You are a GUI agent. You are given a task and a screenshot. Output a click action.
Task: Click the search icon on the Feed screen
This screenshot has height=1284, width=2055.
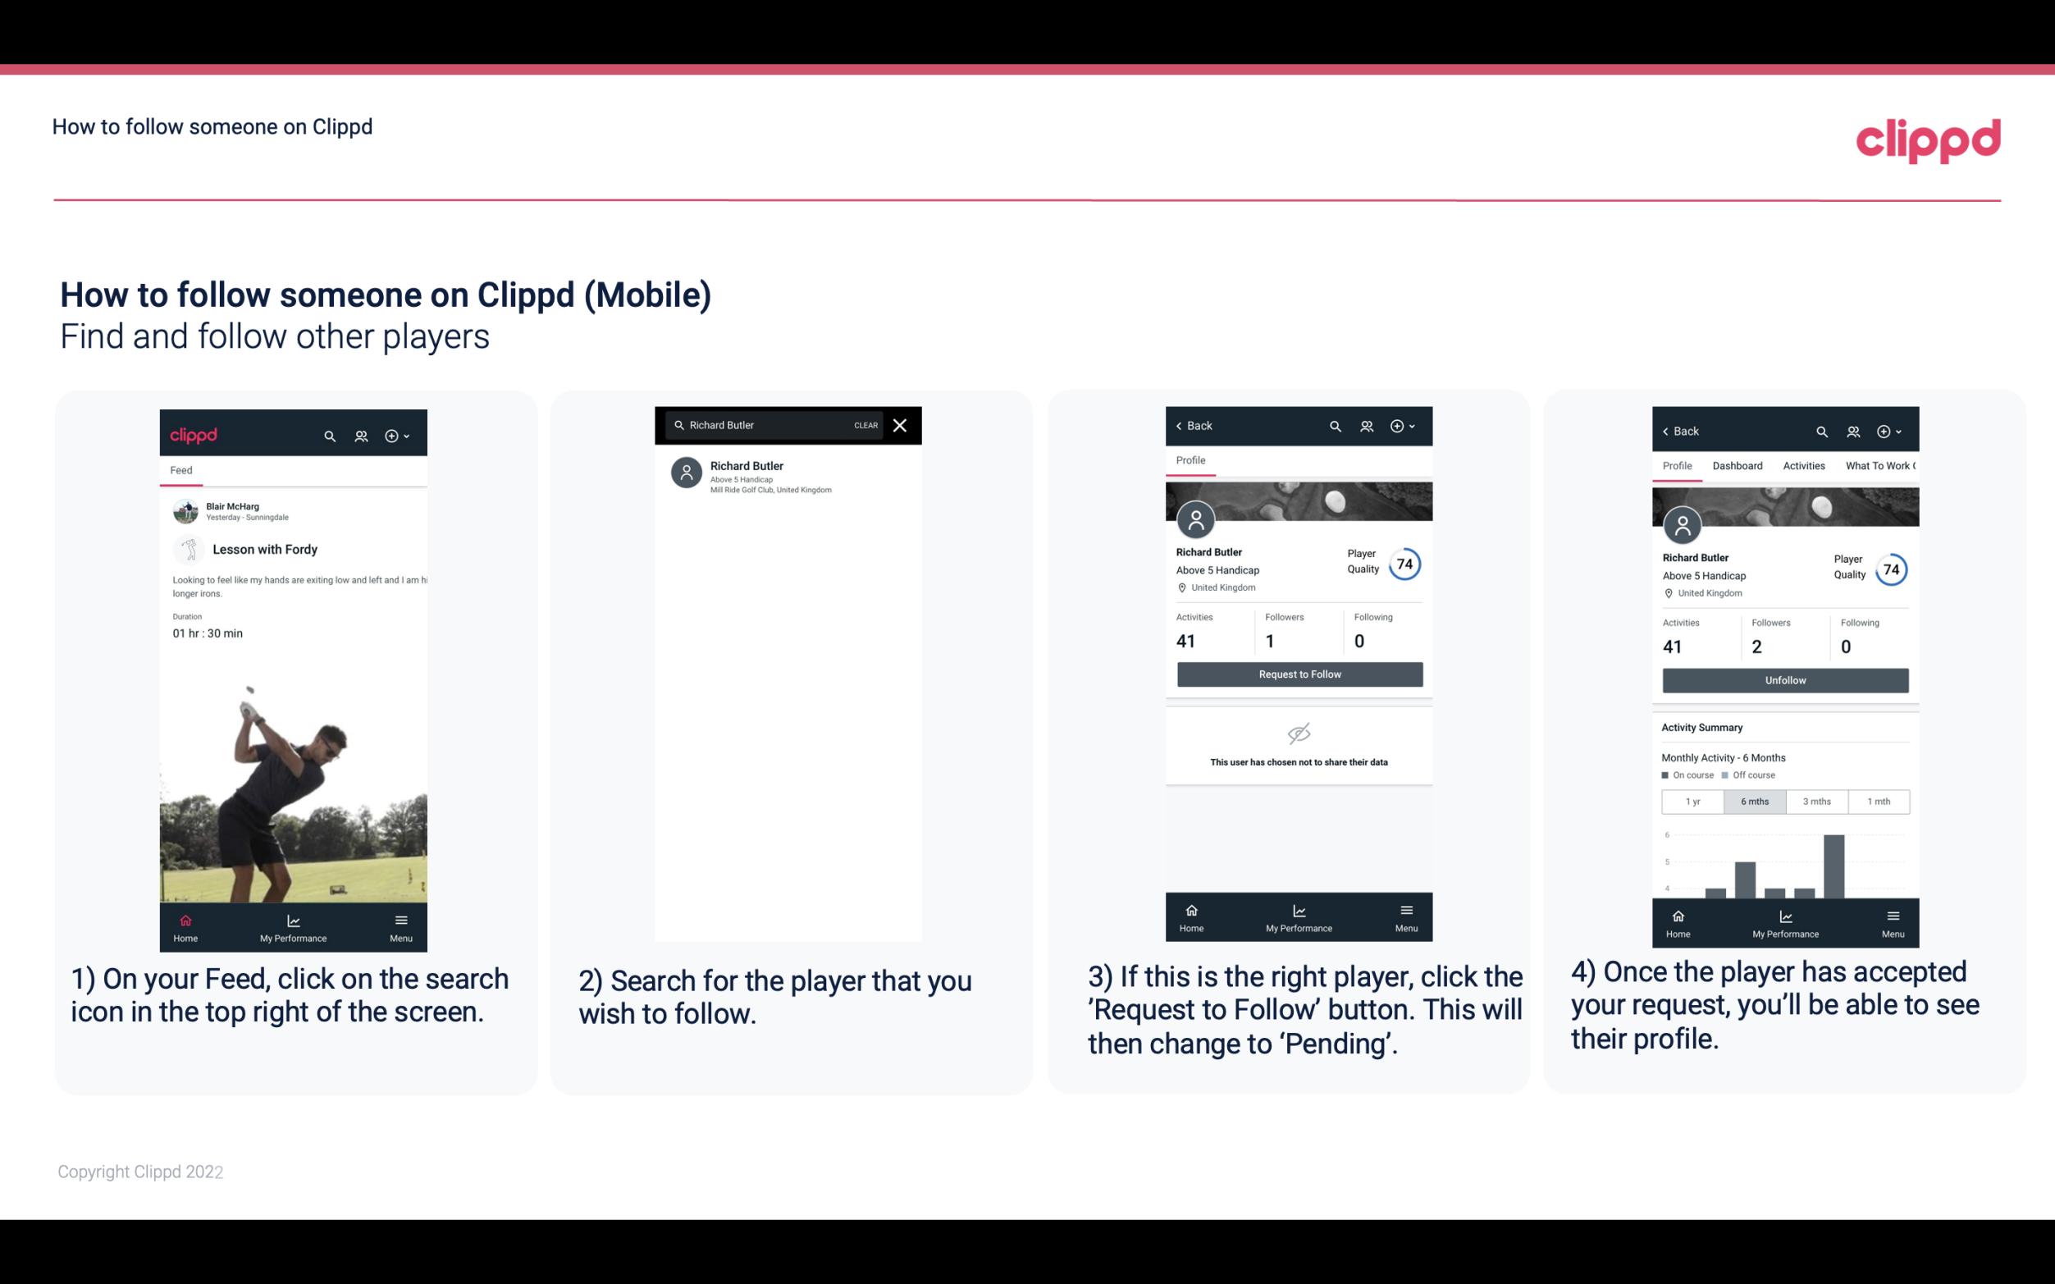328,435
